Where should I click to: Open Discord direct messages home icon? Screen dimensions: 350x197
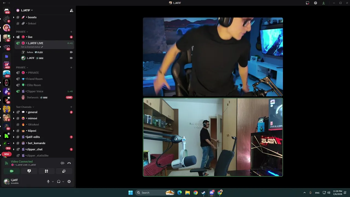click(x=7, y=10)
